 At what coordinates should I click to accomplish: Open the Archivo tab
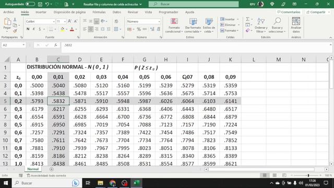click(x=8, y=12)
